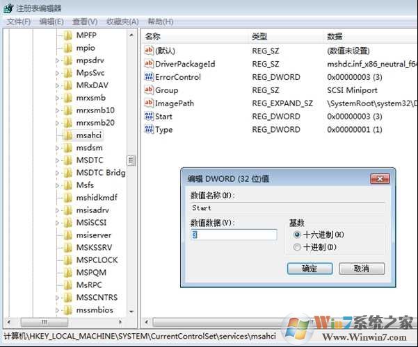The image size is (418, 347).
Task: Click the DWORD icon beside Start value
Action: tap(149, 116)
